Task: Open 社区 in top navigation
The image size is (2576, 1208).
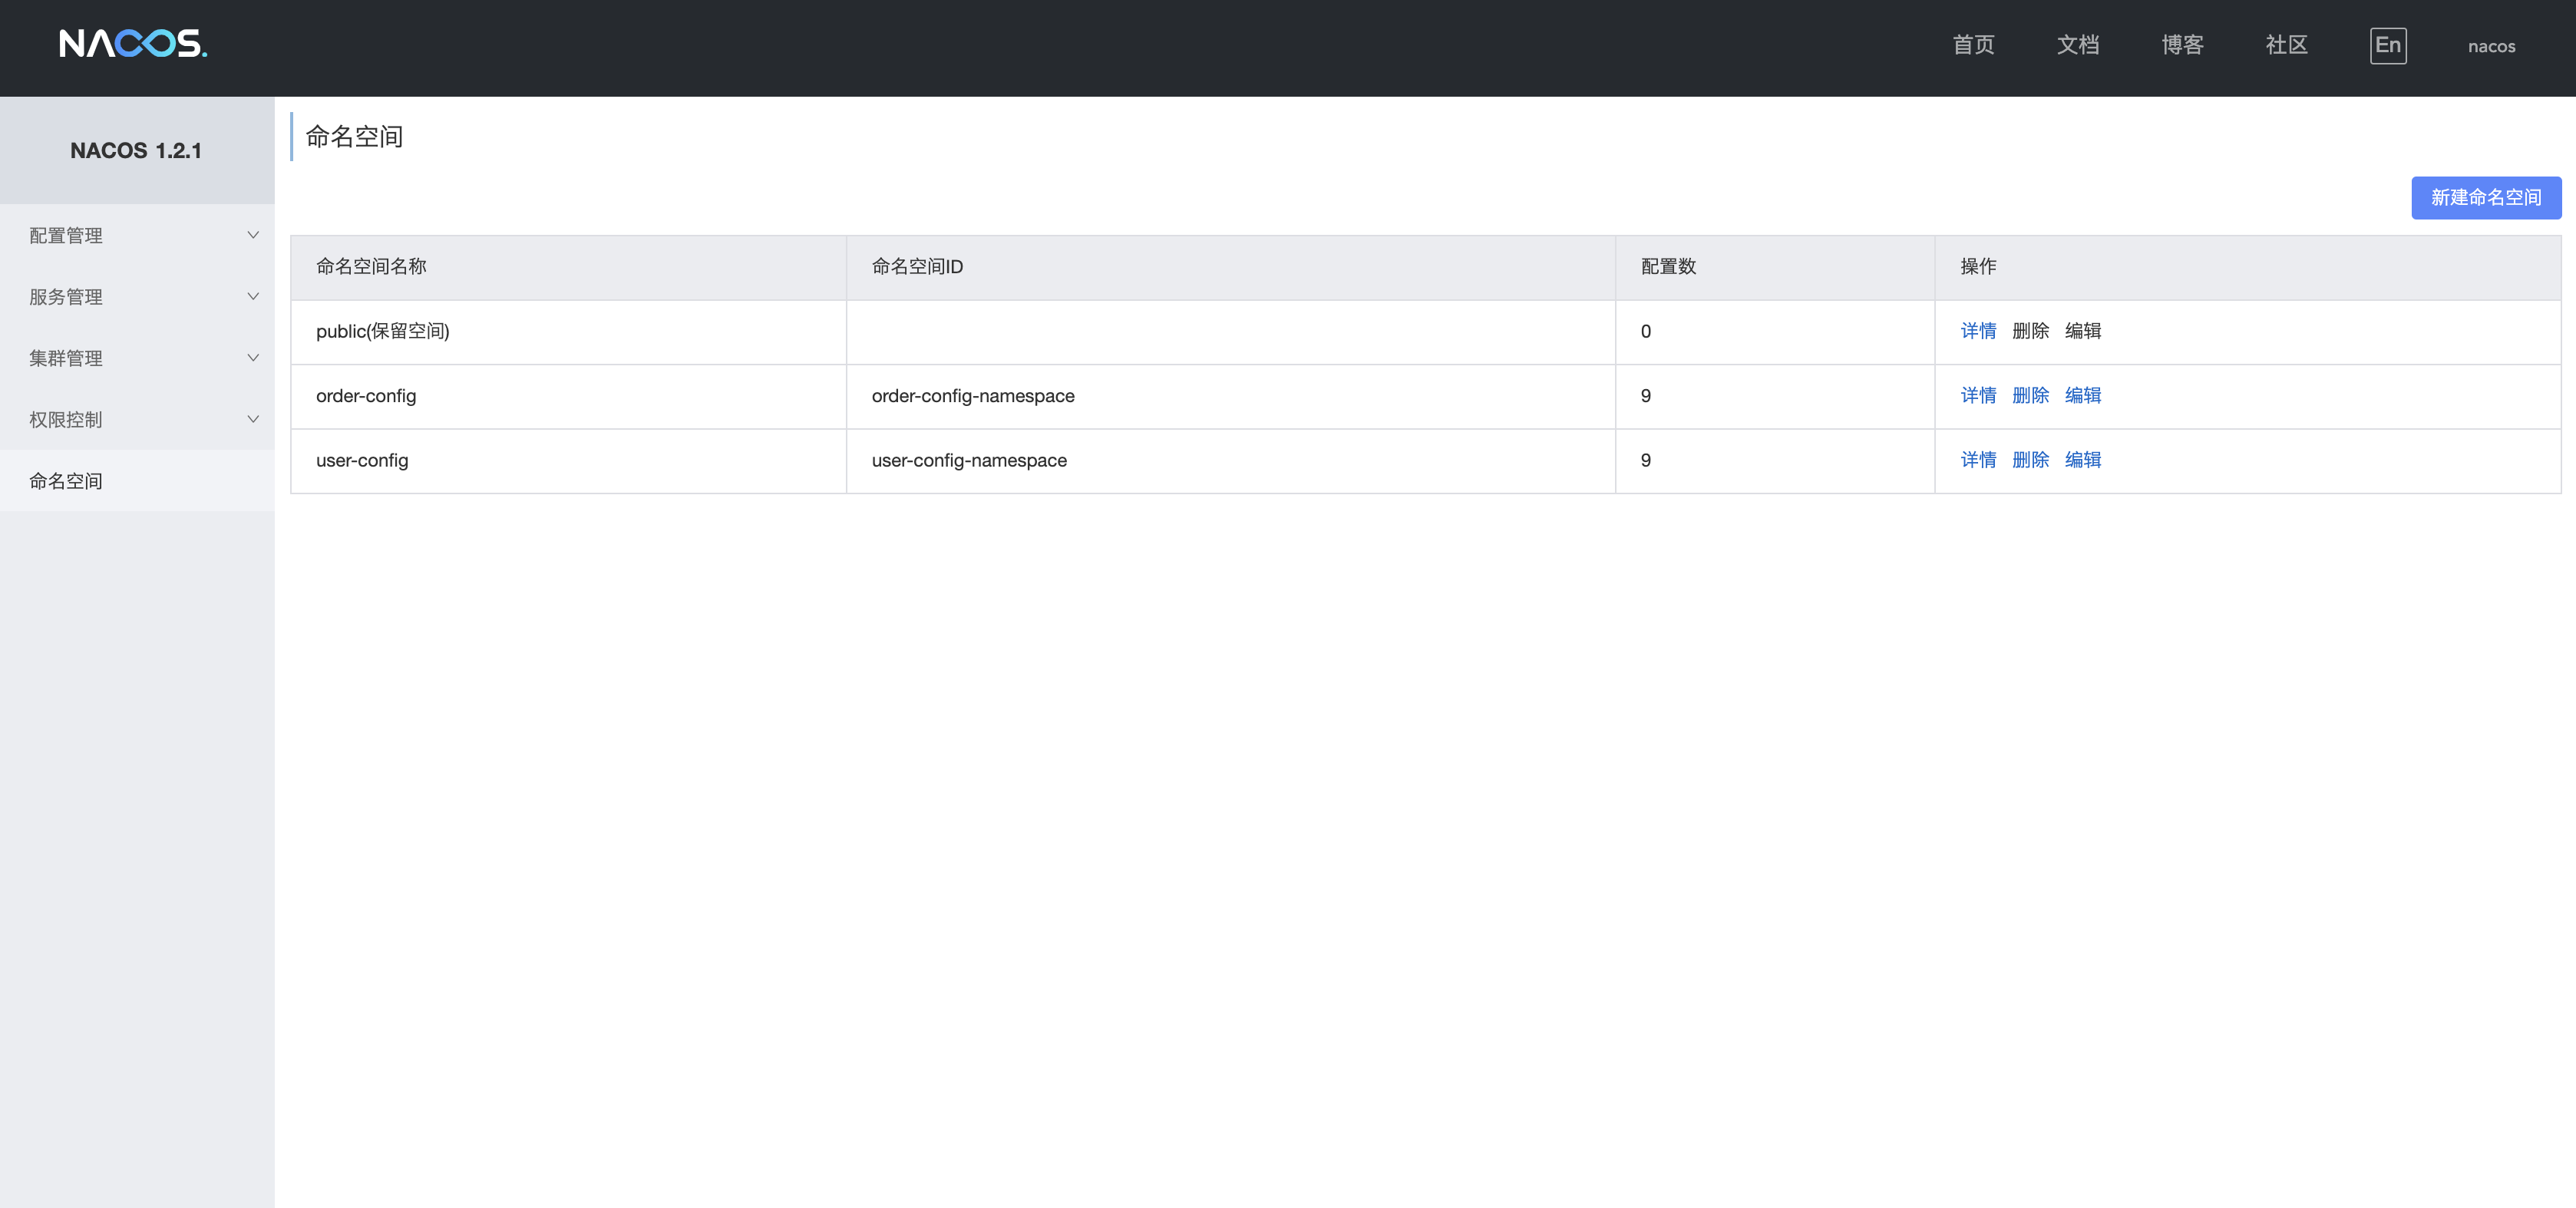Action: pyautogui.click(x=2286, y=45)
